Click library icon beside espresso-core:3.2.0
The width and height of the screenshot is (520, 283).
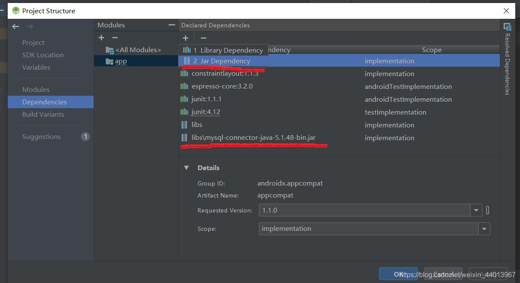click(x=184, y=86)
